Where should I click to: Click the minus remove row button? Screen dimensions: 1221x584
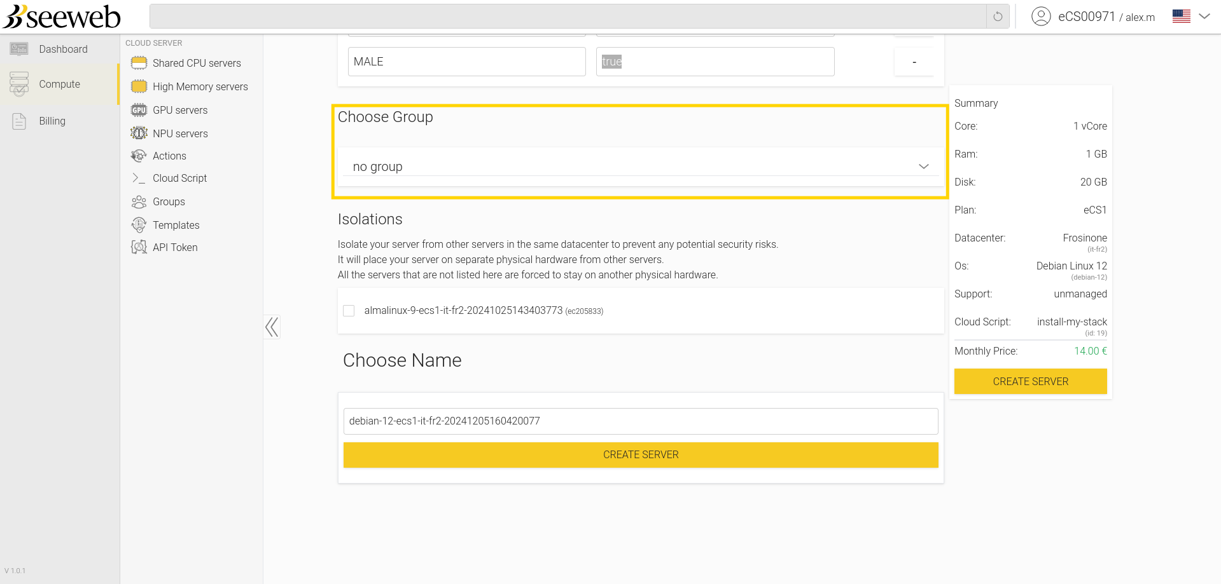click(x=914, y=62)
